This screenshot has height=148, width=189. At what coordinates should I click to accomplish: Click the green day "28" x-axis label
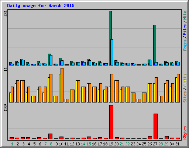(161, 144)
